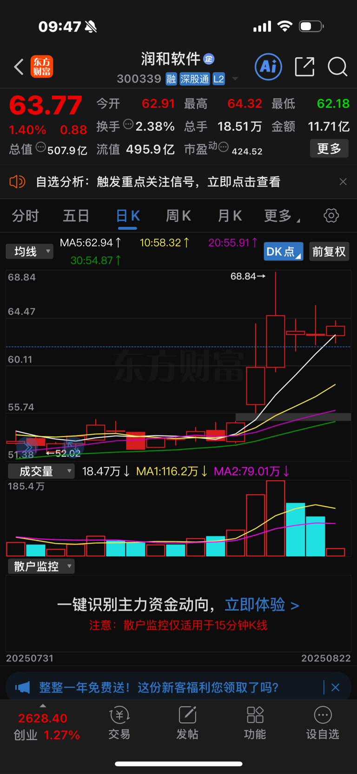Tap the 20:55.91 moving average value

click(x=233, y=242)
